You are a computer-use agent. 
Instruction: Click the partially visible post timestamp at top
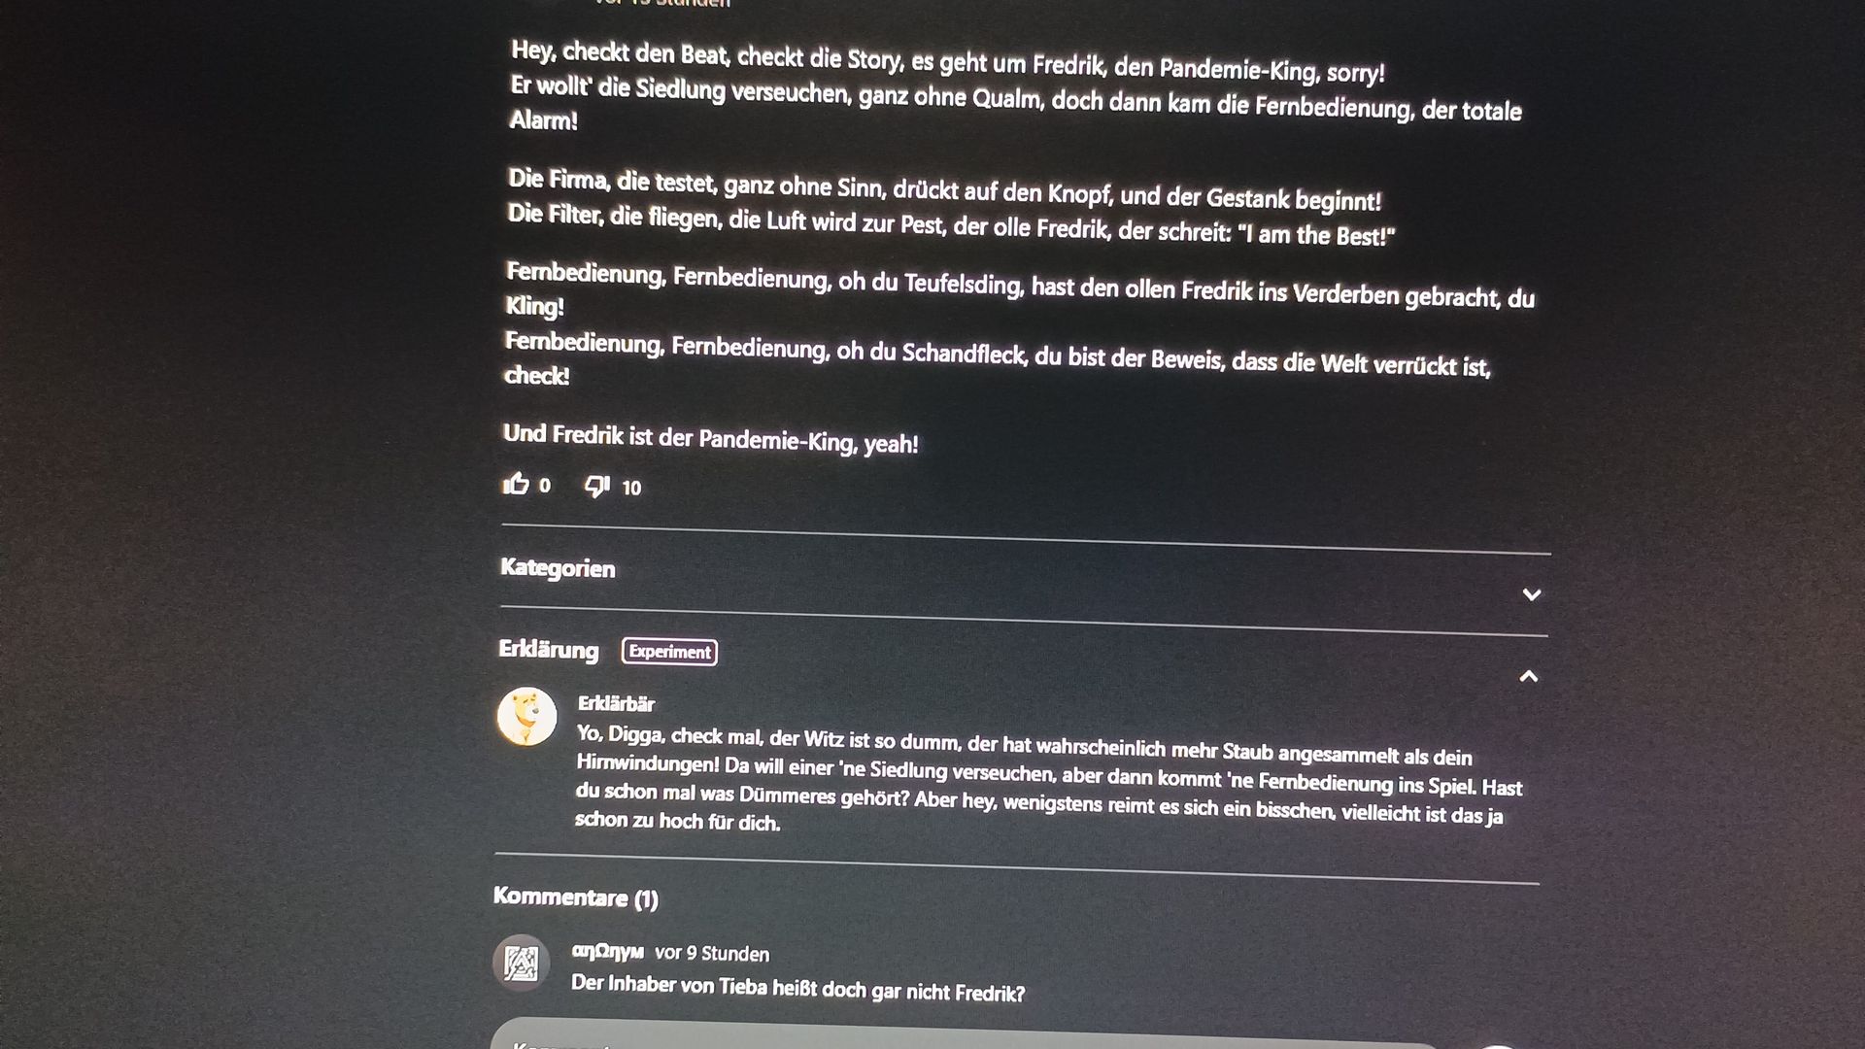pyautogui.click(x=662, y=3)
